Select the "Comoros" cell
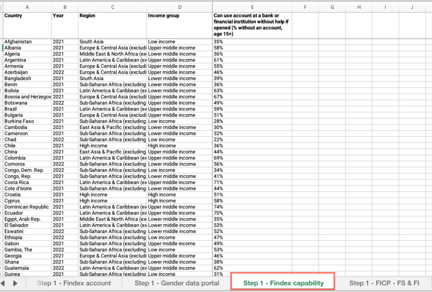432x292 pixels. (x=27, y=164)
